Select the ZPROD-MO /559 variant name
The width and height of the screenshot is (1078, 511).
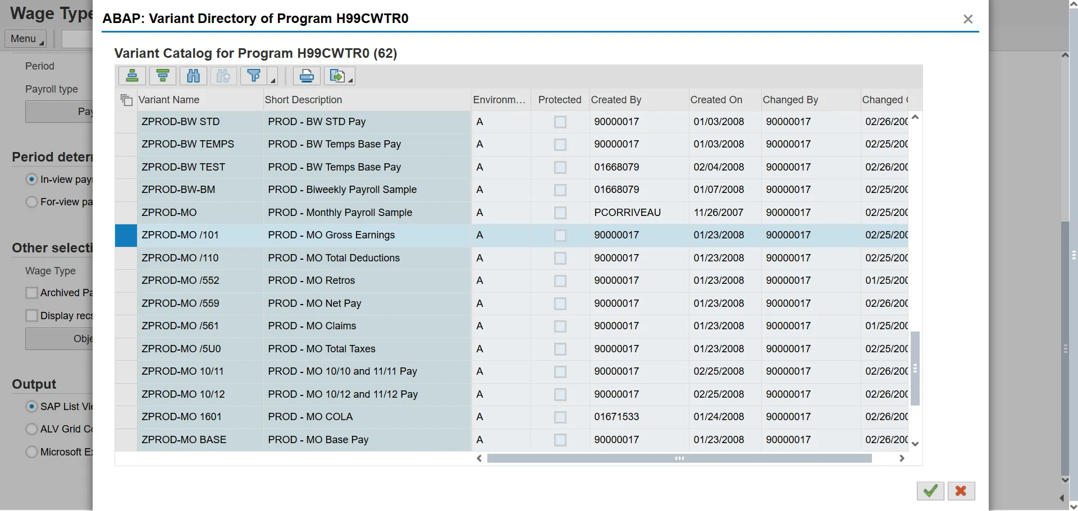coord(180,303)
